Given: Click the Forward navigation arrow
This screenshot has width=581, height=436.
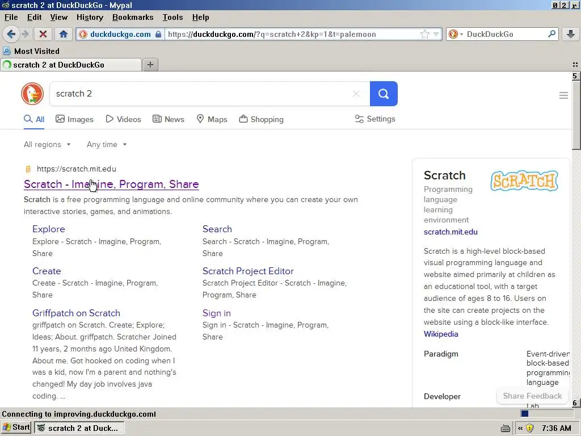Looking at the screenshot, I should pos(26,34).
